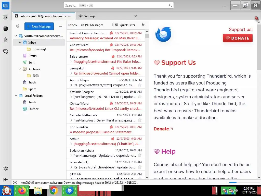Viewport: 261px width, 196px height.
Task: Open Chrome from the taskbar
Action: [x=54, y=190]
